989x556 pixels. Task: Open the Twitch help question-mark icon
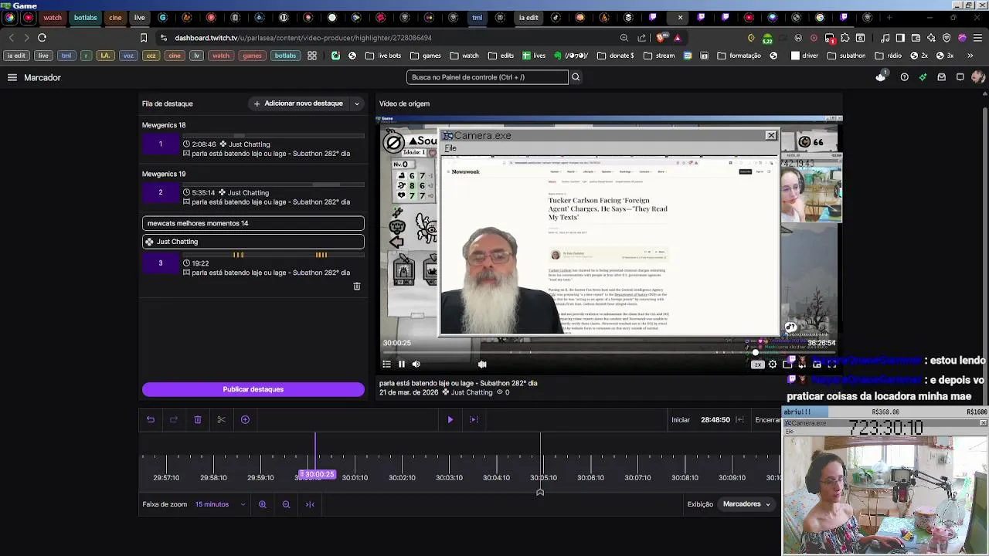point(904,77)
